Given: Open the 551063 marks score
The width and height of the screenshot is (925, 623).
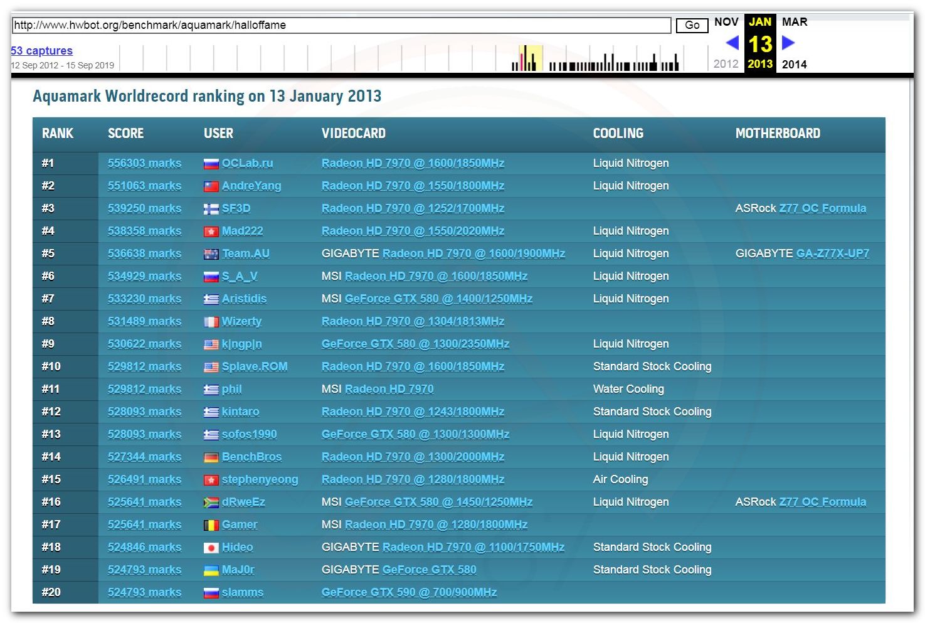Looking at the screenshot, I should tap(144, 186).
